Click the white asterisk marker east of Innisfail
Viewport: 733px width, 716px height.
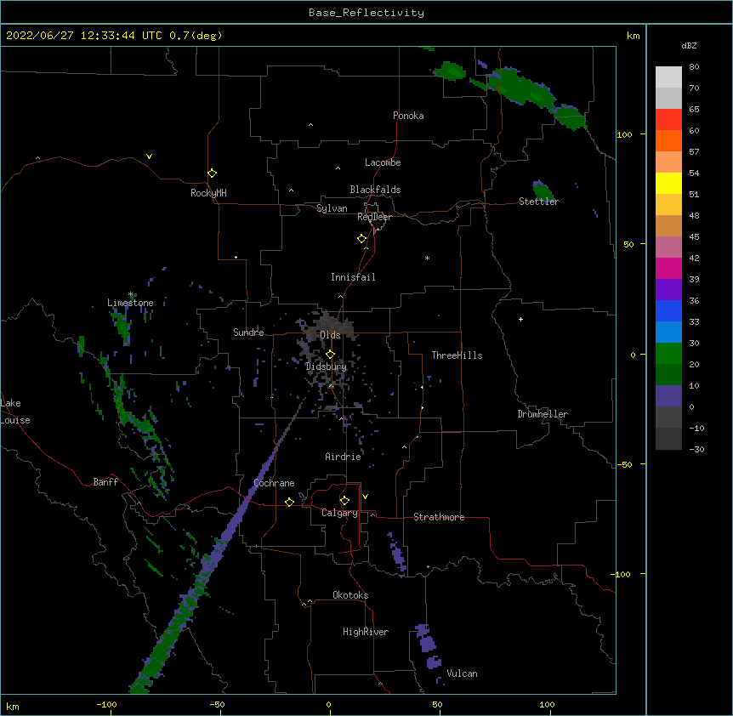(427, 258)
